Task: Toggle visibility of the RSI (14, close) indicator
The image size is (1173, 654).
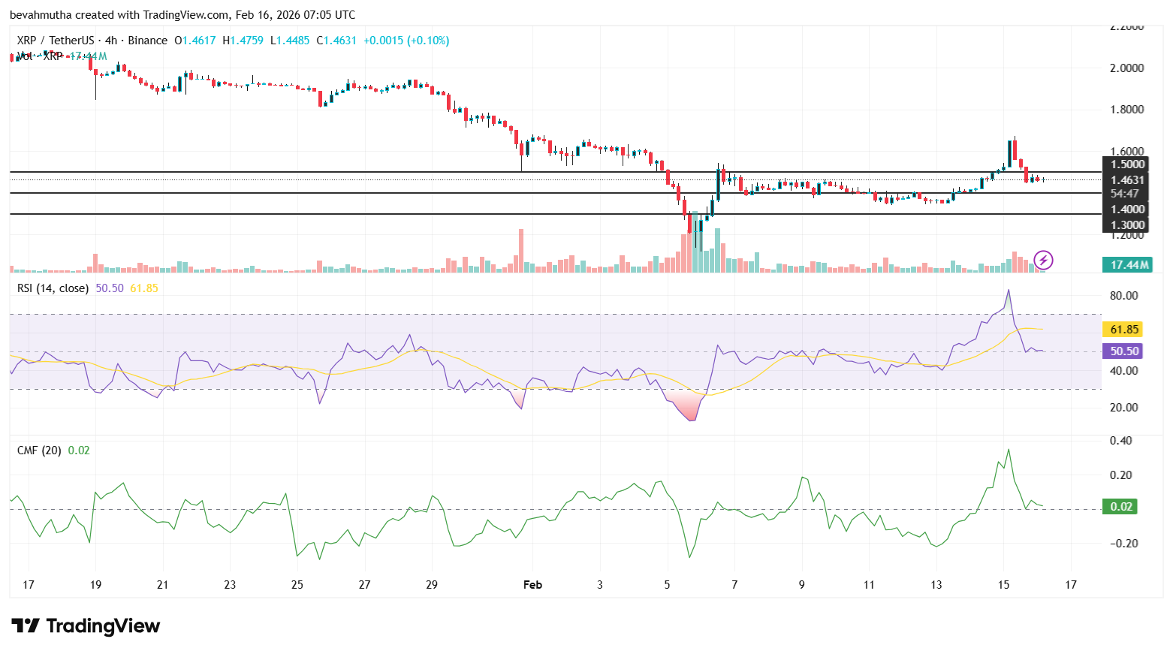Action: [53, 288]
